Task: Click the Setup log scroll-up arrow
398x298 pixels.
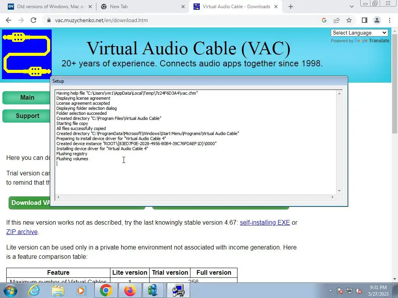Action: tap(339, 94)
